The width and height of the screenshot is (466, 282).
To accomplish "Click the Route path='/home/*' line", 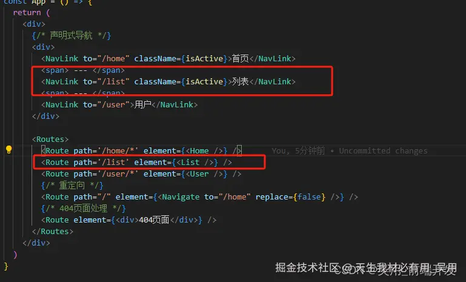I will coord(141,151).
